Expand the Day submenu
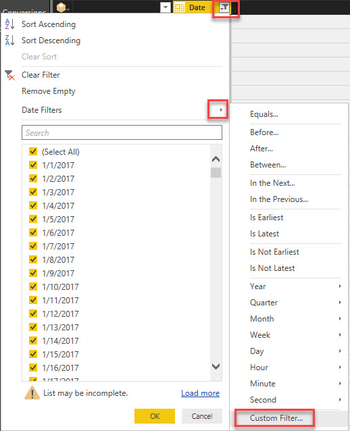The width and height of the screenshot is (350, 431). (x=340, y=351)
